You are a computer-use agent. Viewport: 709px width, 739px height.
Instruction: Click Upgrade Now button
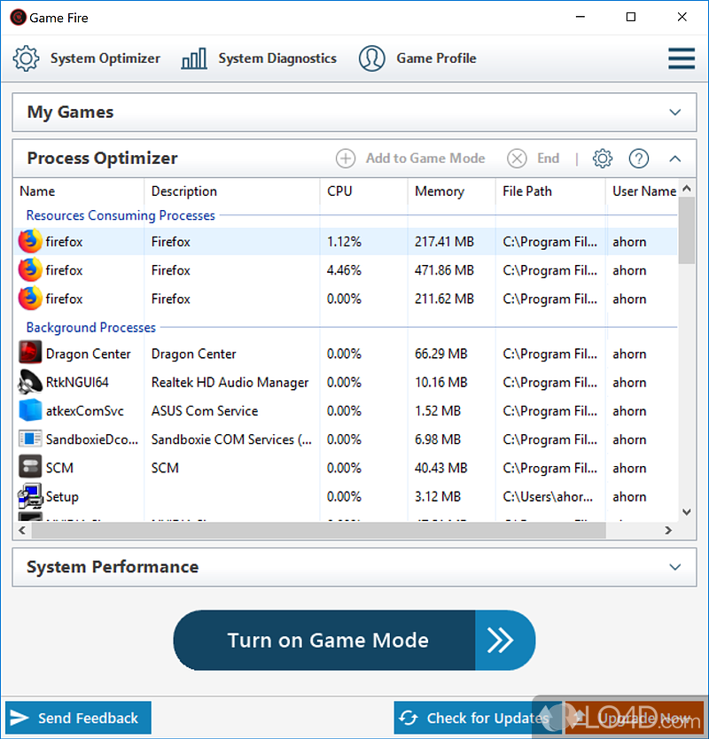634,718
